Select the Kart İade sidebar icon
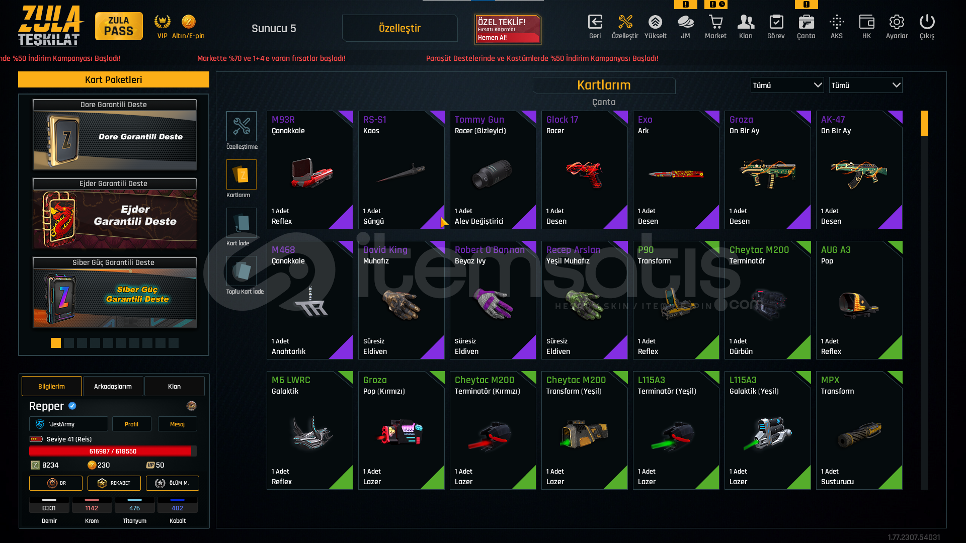This screenshot has height=543, width=966. (x=242, y=223)
